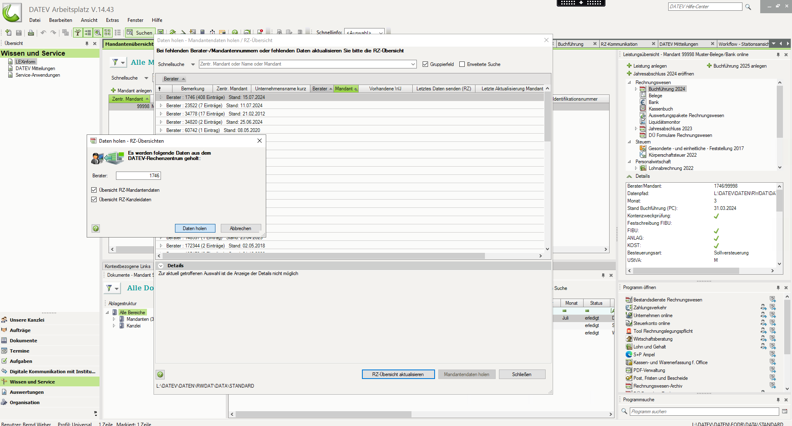
Task: Click the save icon in the toolbar
Action: (19, 33)
